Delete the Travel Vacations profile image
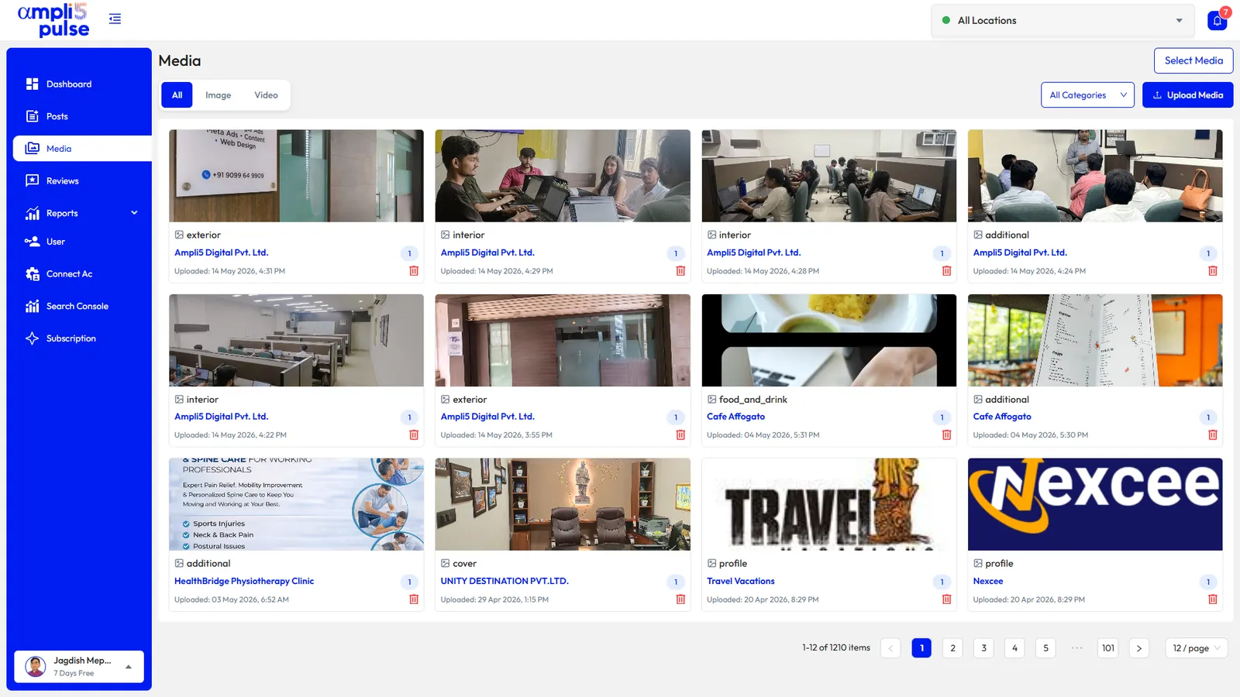This screenshot has height=697, width=1240. (x=946, y=599)
